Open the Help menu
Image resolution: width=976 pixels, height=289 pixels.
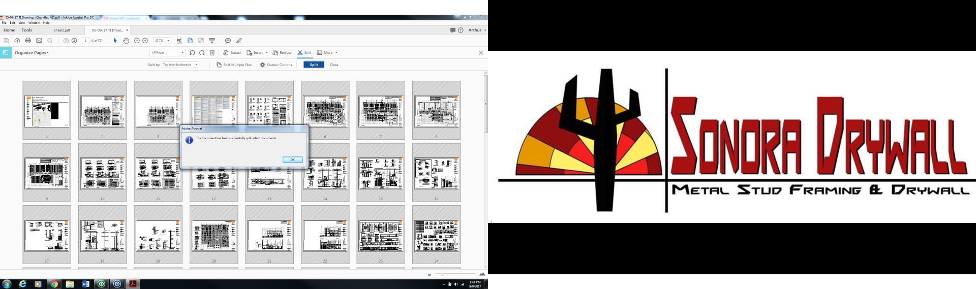point(46,23)
